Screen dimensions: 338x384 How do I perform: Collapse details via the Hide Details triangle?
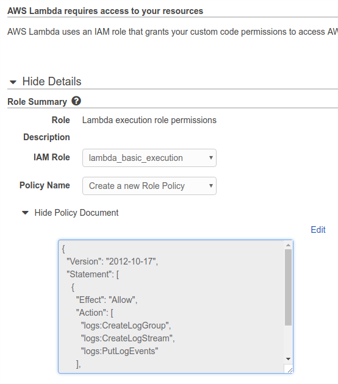[13, 82]
